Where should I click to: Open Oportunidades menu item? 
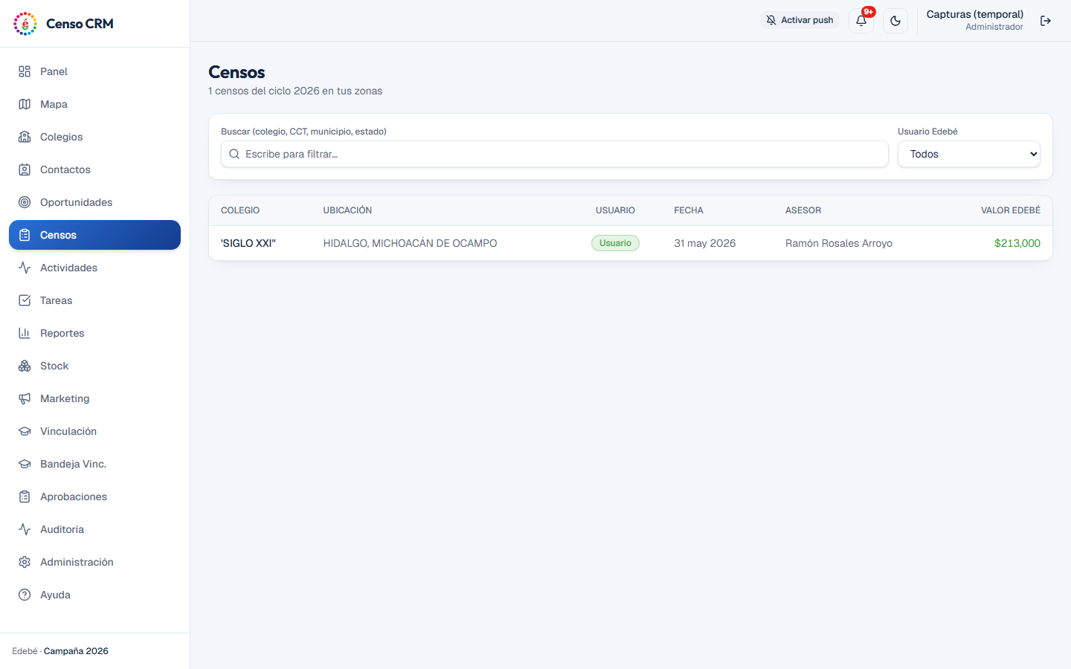[x=94, y=202]
